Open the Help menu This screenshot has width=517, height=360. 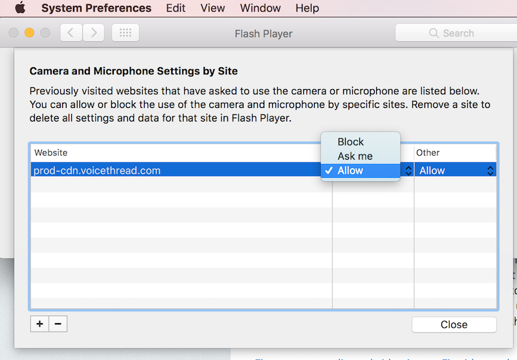(307, 8)
